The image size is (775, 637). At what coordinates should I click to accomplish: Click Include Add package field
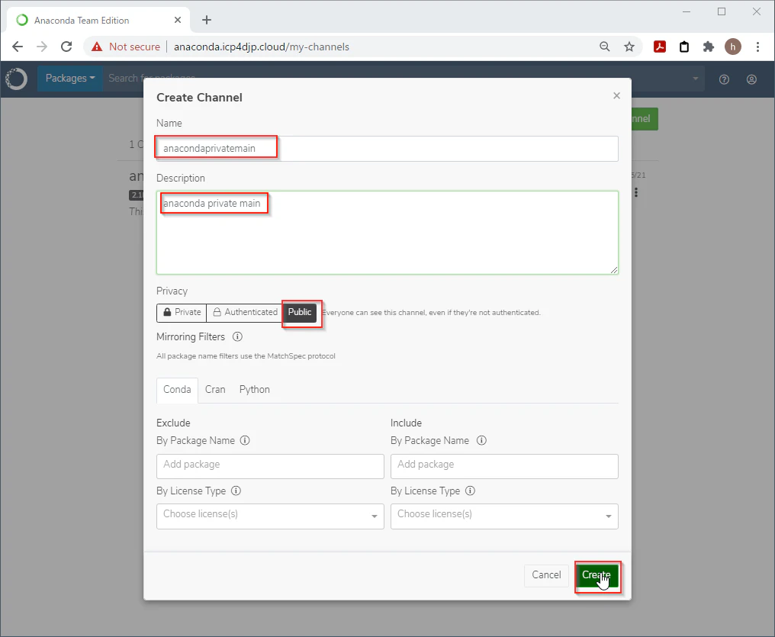point(504,466)
